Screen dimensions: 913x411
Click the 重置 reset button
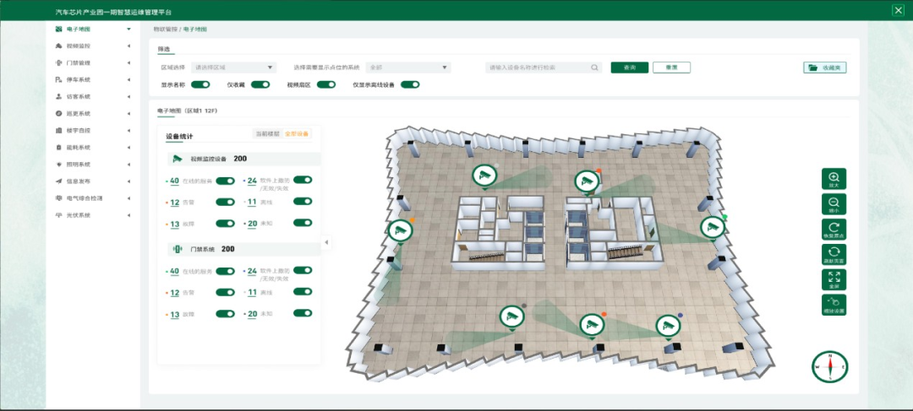671,68
